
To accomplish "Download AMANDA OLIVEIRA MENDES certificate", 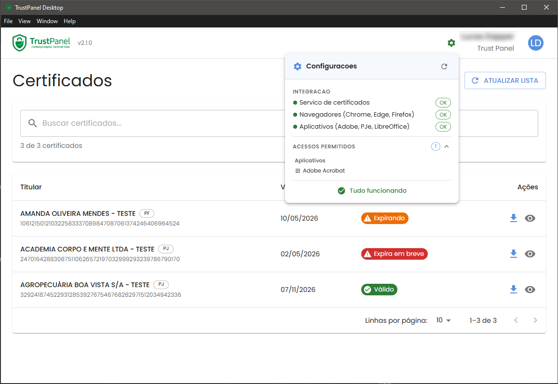I will (513, 218).
